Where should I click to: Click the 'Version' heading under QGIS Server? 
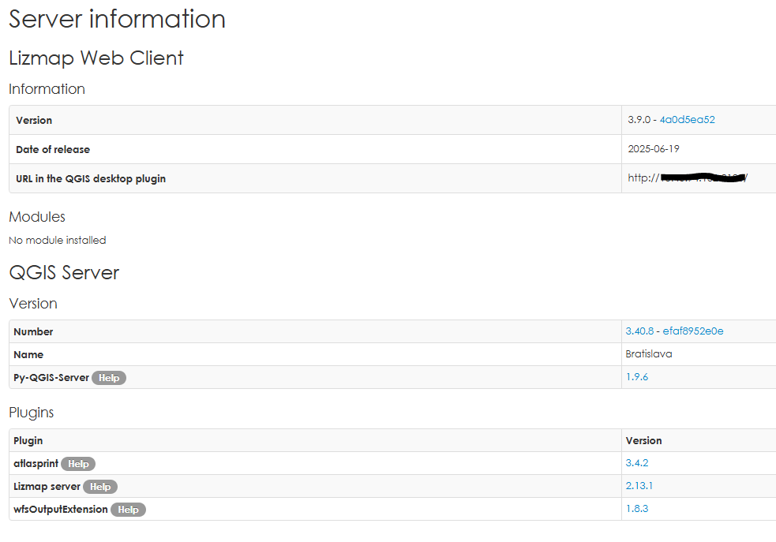[x=33, y=304]
